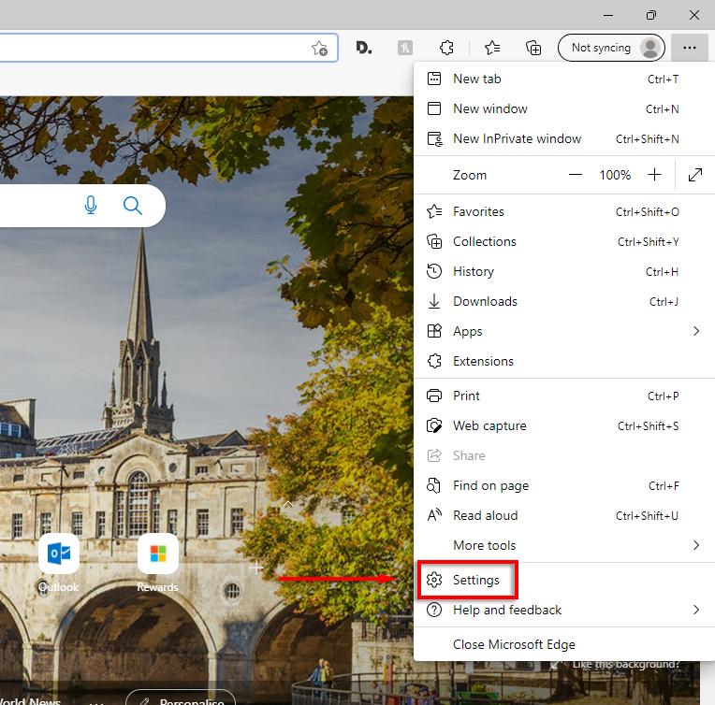Open the Rewards quick link tile

coord(157,554)
